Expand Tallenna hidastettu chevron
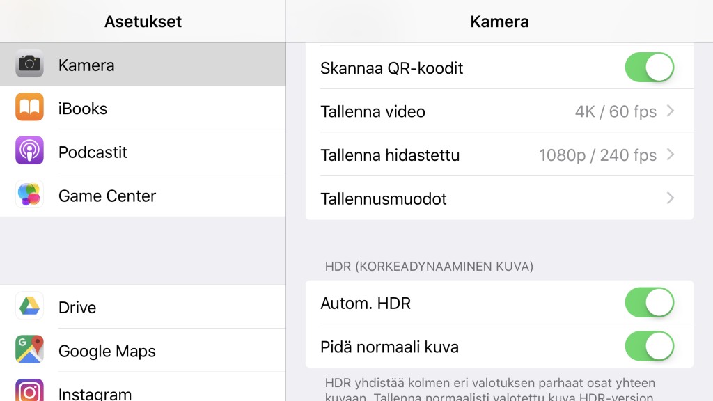 [x=671, y=155]
